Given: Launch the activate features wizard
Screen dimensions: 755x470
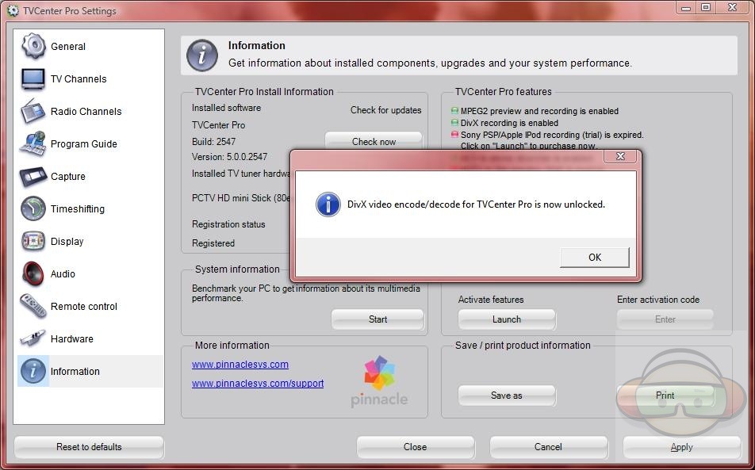Looking at the screenshot, I should [x=506, y=319].
